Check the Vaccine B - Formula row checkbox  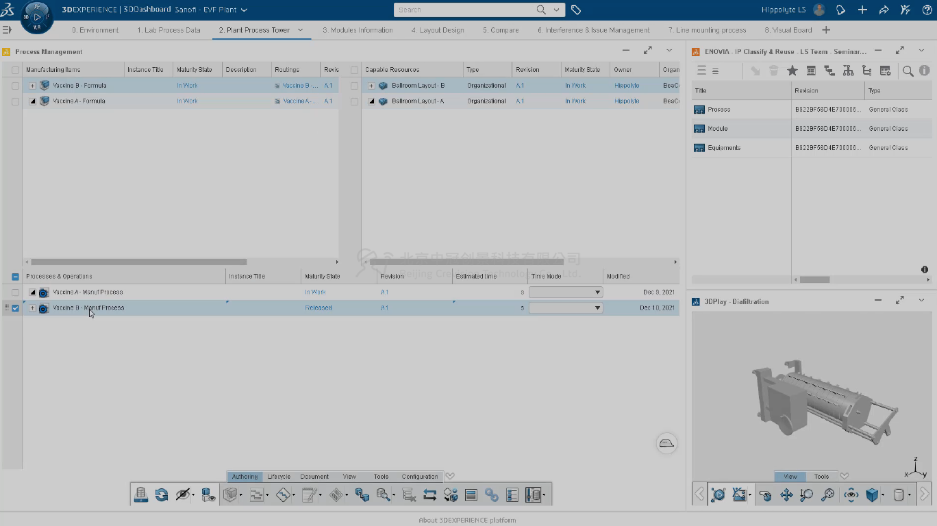(15, 86)
